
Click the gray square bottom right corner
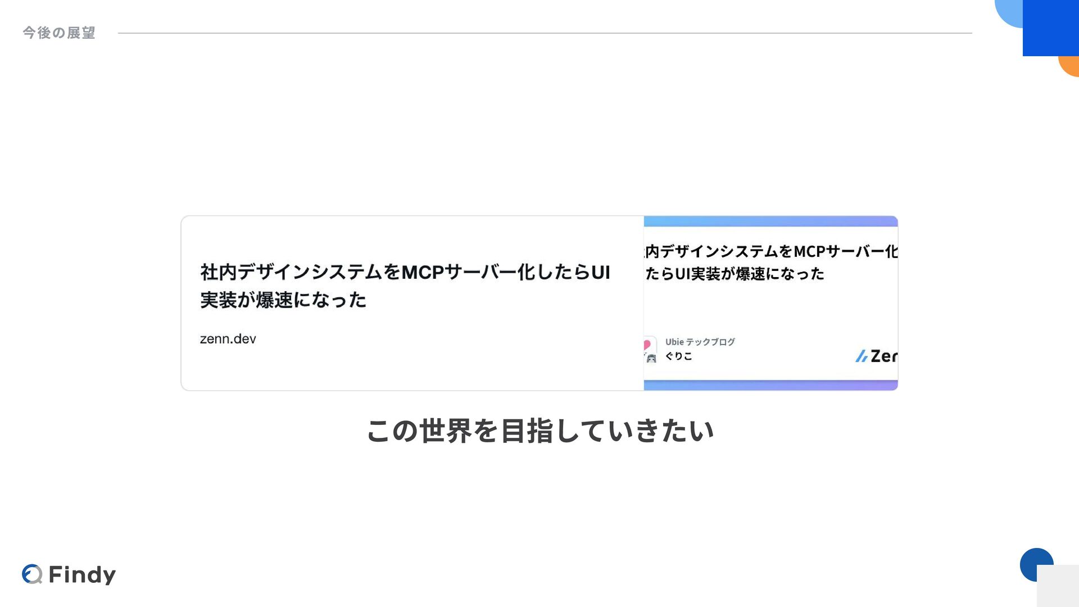click(x=1058, y=586)
